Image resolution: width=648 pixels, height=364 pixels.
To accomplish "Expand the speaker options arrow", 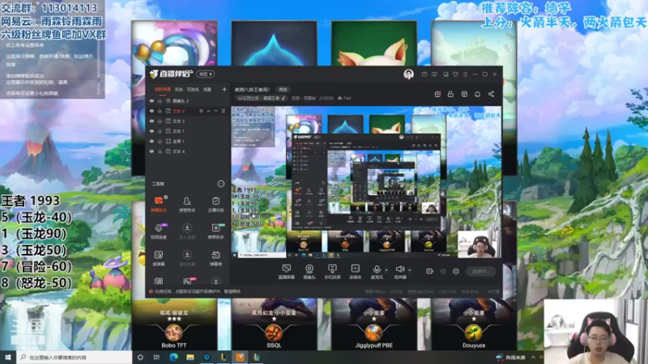I will 410,270.
